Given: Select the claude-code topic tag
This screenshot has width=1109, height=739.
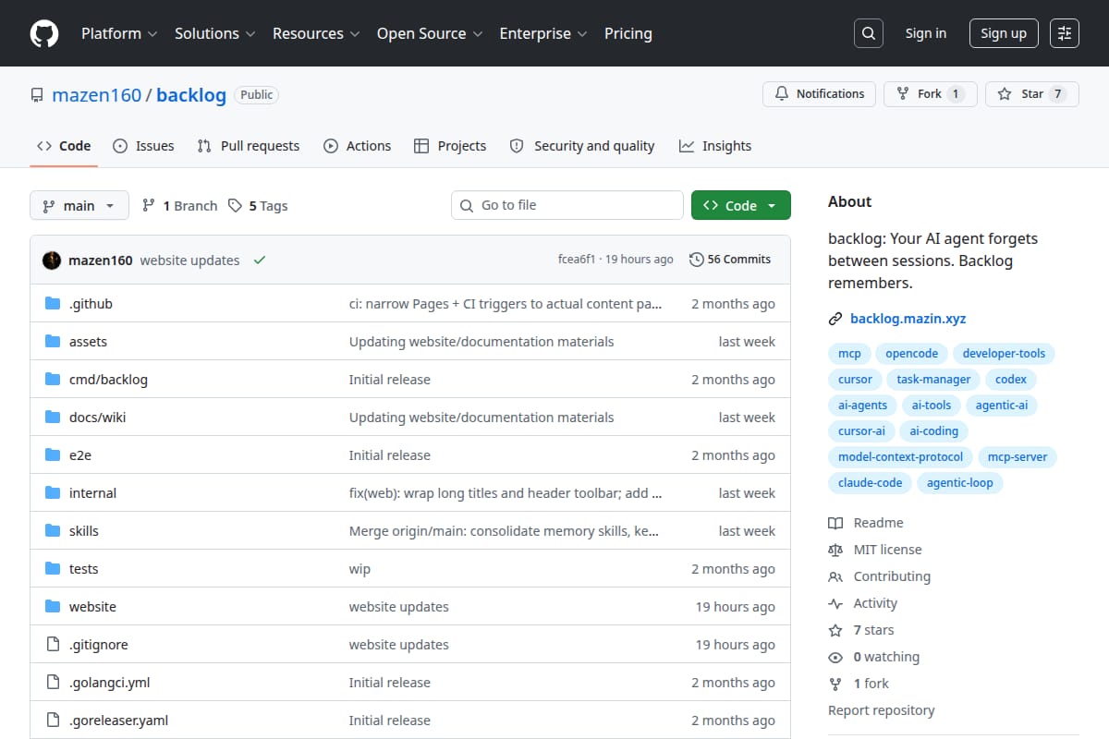Looking at the screenshot, I should (x=870, y=483).
